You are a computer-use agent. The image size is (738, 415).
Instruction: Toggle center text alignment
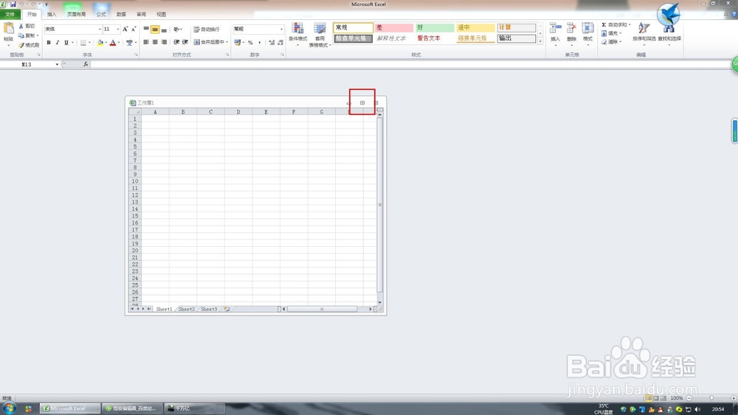pos(155,42)
